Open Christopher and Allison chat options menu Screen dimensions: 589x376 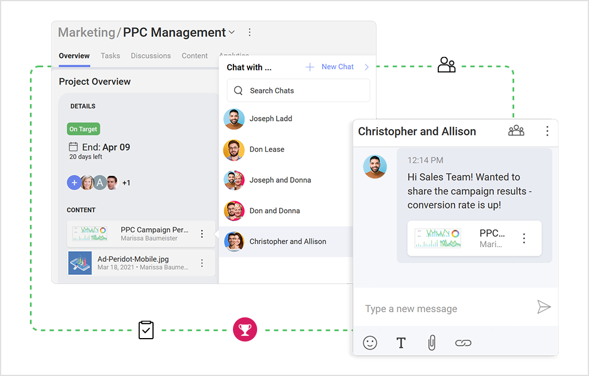point(547,131)
